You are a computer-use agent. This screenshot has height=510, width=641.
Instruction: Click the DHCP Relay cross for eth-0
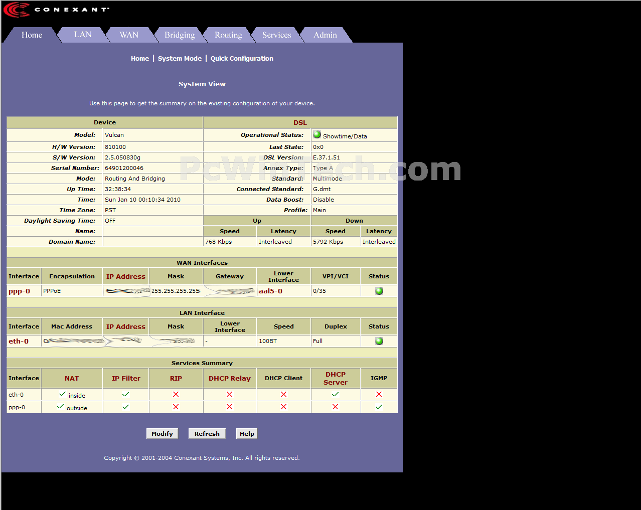[x=229, y=394]
